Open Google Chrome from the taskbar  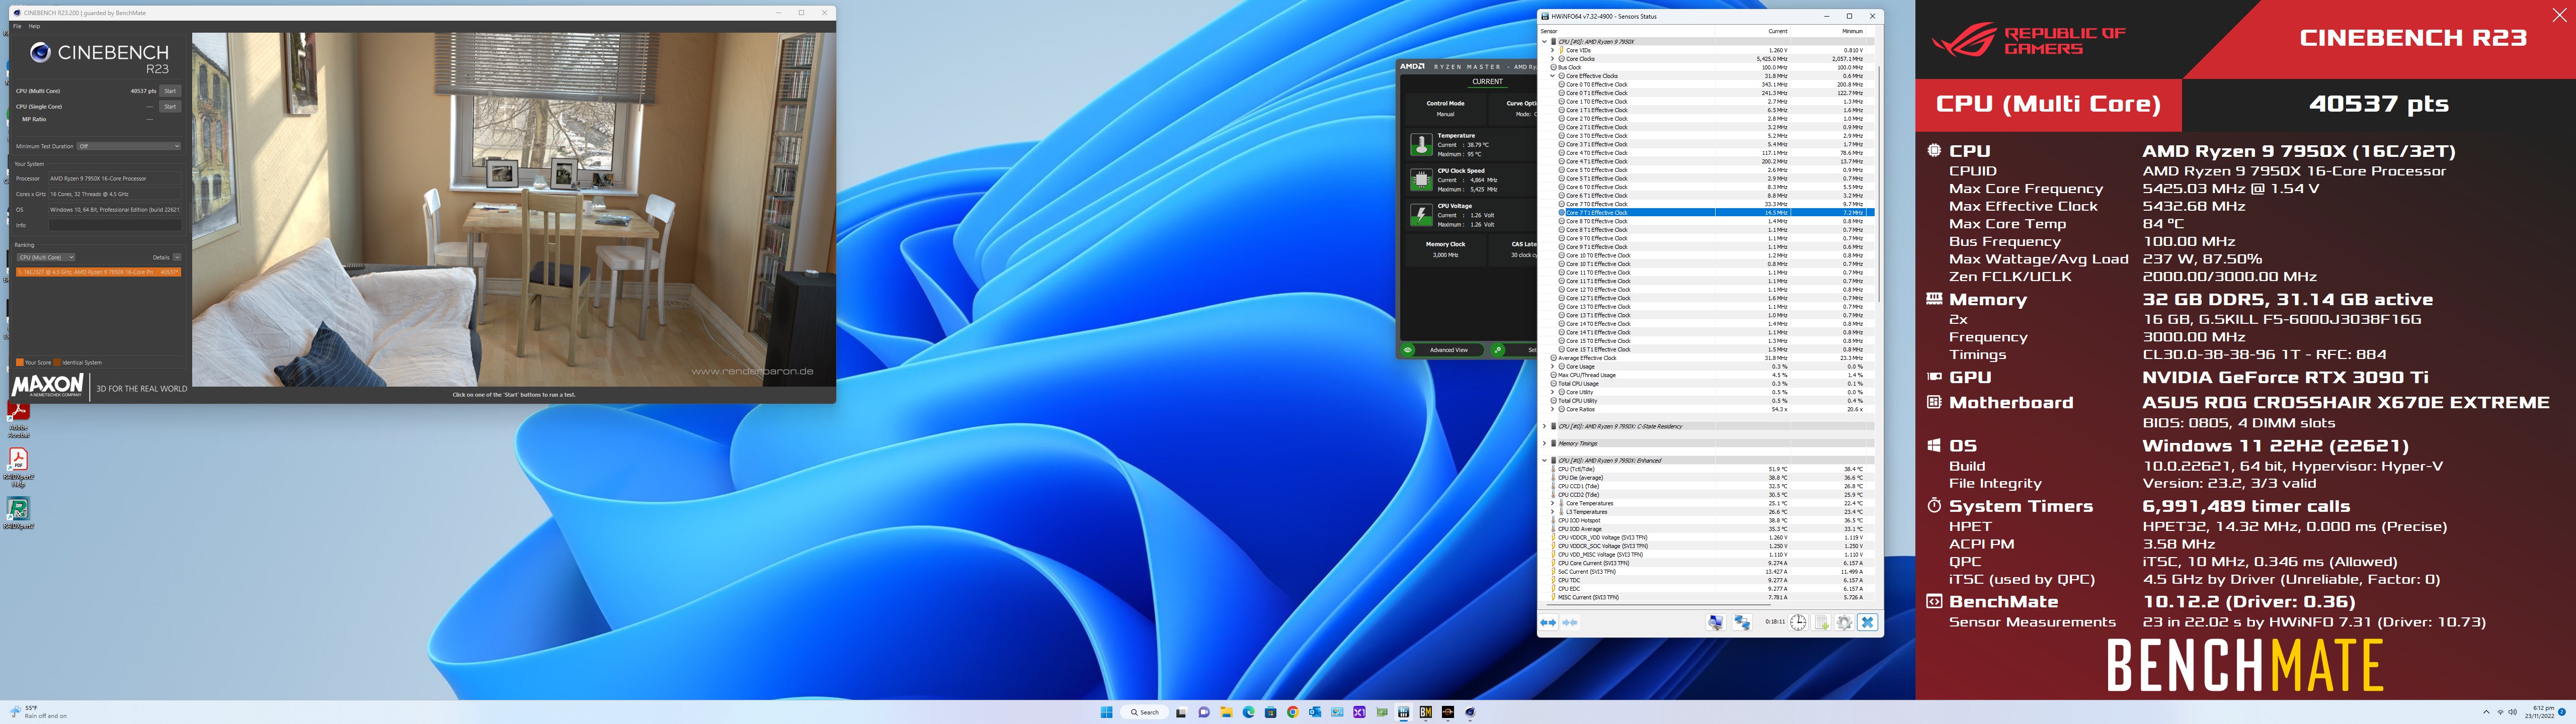coord(1292,712)
